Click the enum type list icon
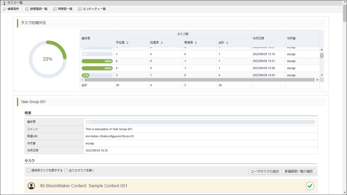Screen dimensions: 347x195 [55, 9]
